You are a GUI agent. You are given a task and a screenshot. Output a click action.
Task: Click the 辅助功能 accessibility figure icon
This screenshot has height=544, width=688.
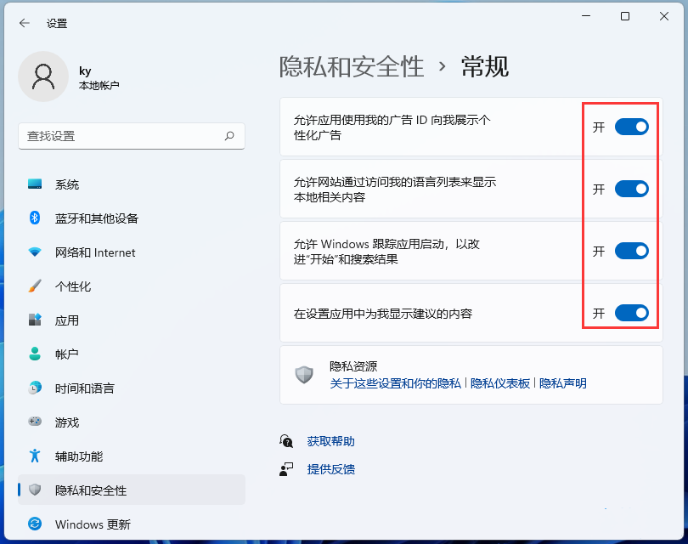[35, 456]
